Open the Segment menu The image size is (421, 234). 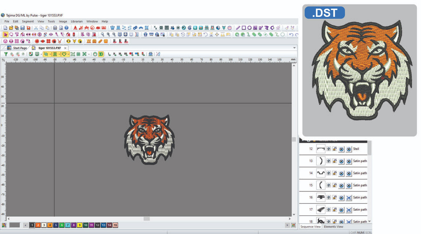pos(28,21)
